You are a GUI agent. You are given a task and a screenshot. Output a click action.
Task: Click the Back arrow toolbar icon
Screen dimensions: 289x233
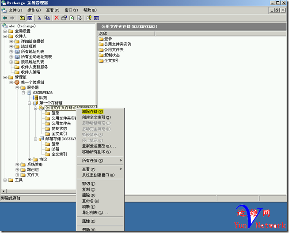point(5,18)
